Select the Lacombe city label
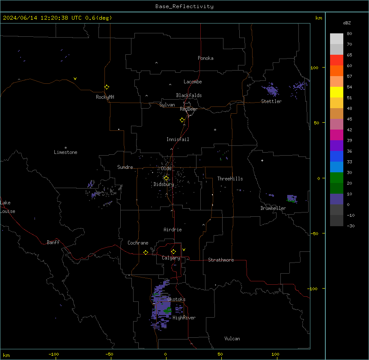This screenshot has height=360, width=369. pyautogui.click(x=193, y=82)
